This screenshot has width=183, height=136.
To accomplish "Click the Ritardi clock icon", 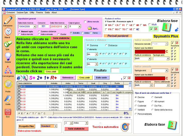I will tap(8, 32).
